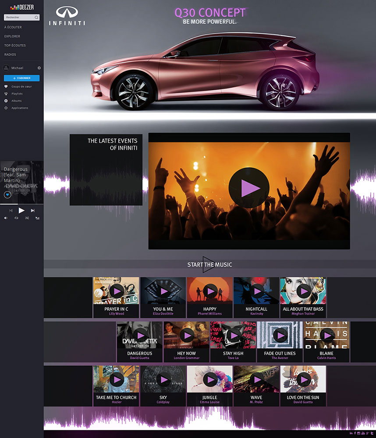Open the Google Plus footer icon

click(x=367, y=433)
